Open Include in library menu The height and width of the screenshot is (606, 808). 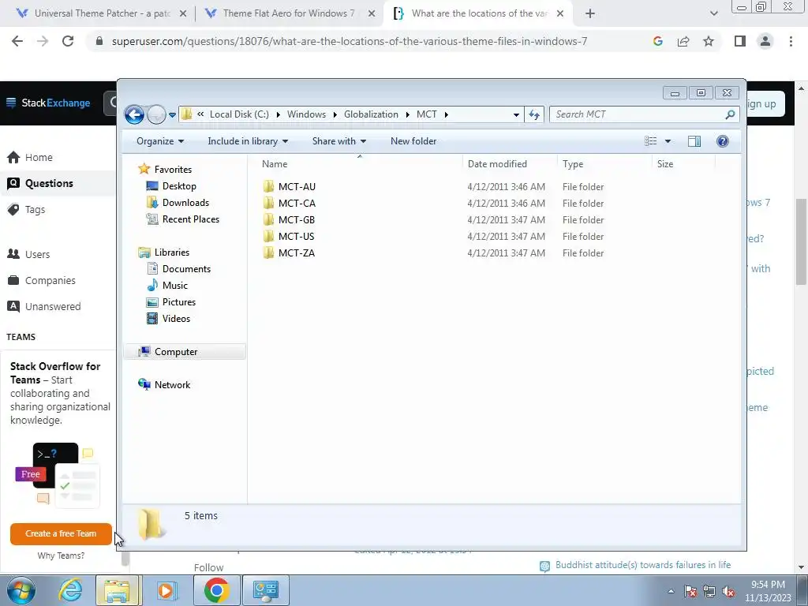coord(248,141)
